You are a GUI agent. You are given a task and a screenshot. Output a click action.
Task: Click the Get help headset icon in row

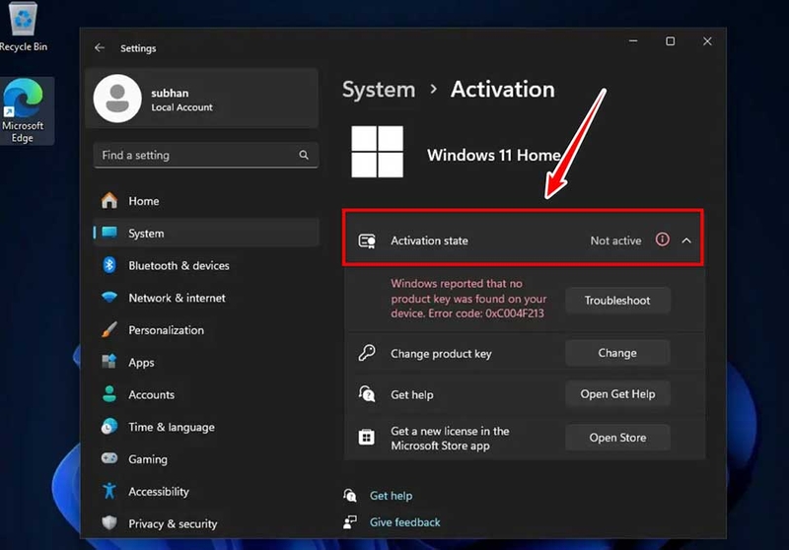(367, 394)
